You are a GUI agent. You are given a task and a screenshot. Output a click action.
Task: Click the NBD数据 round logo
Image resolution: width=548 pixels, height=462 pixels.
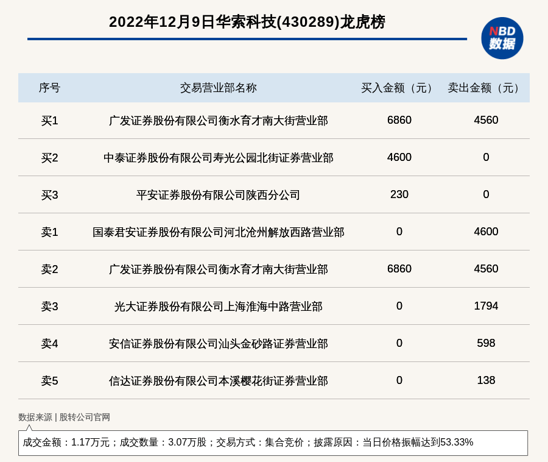click(502, 38)
